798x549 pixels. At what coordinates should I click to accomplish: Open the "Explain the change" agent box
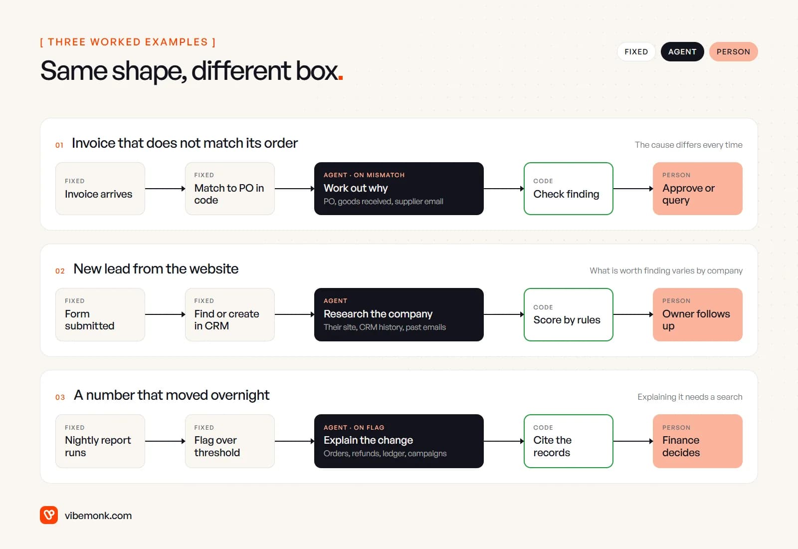click(x=399, y=441)
